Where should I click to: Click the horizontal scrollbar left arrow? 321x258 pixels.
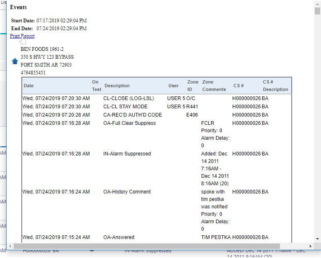coord(10,246)
